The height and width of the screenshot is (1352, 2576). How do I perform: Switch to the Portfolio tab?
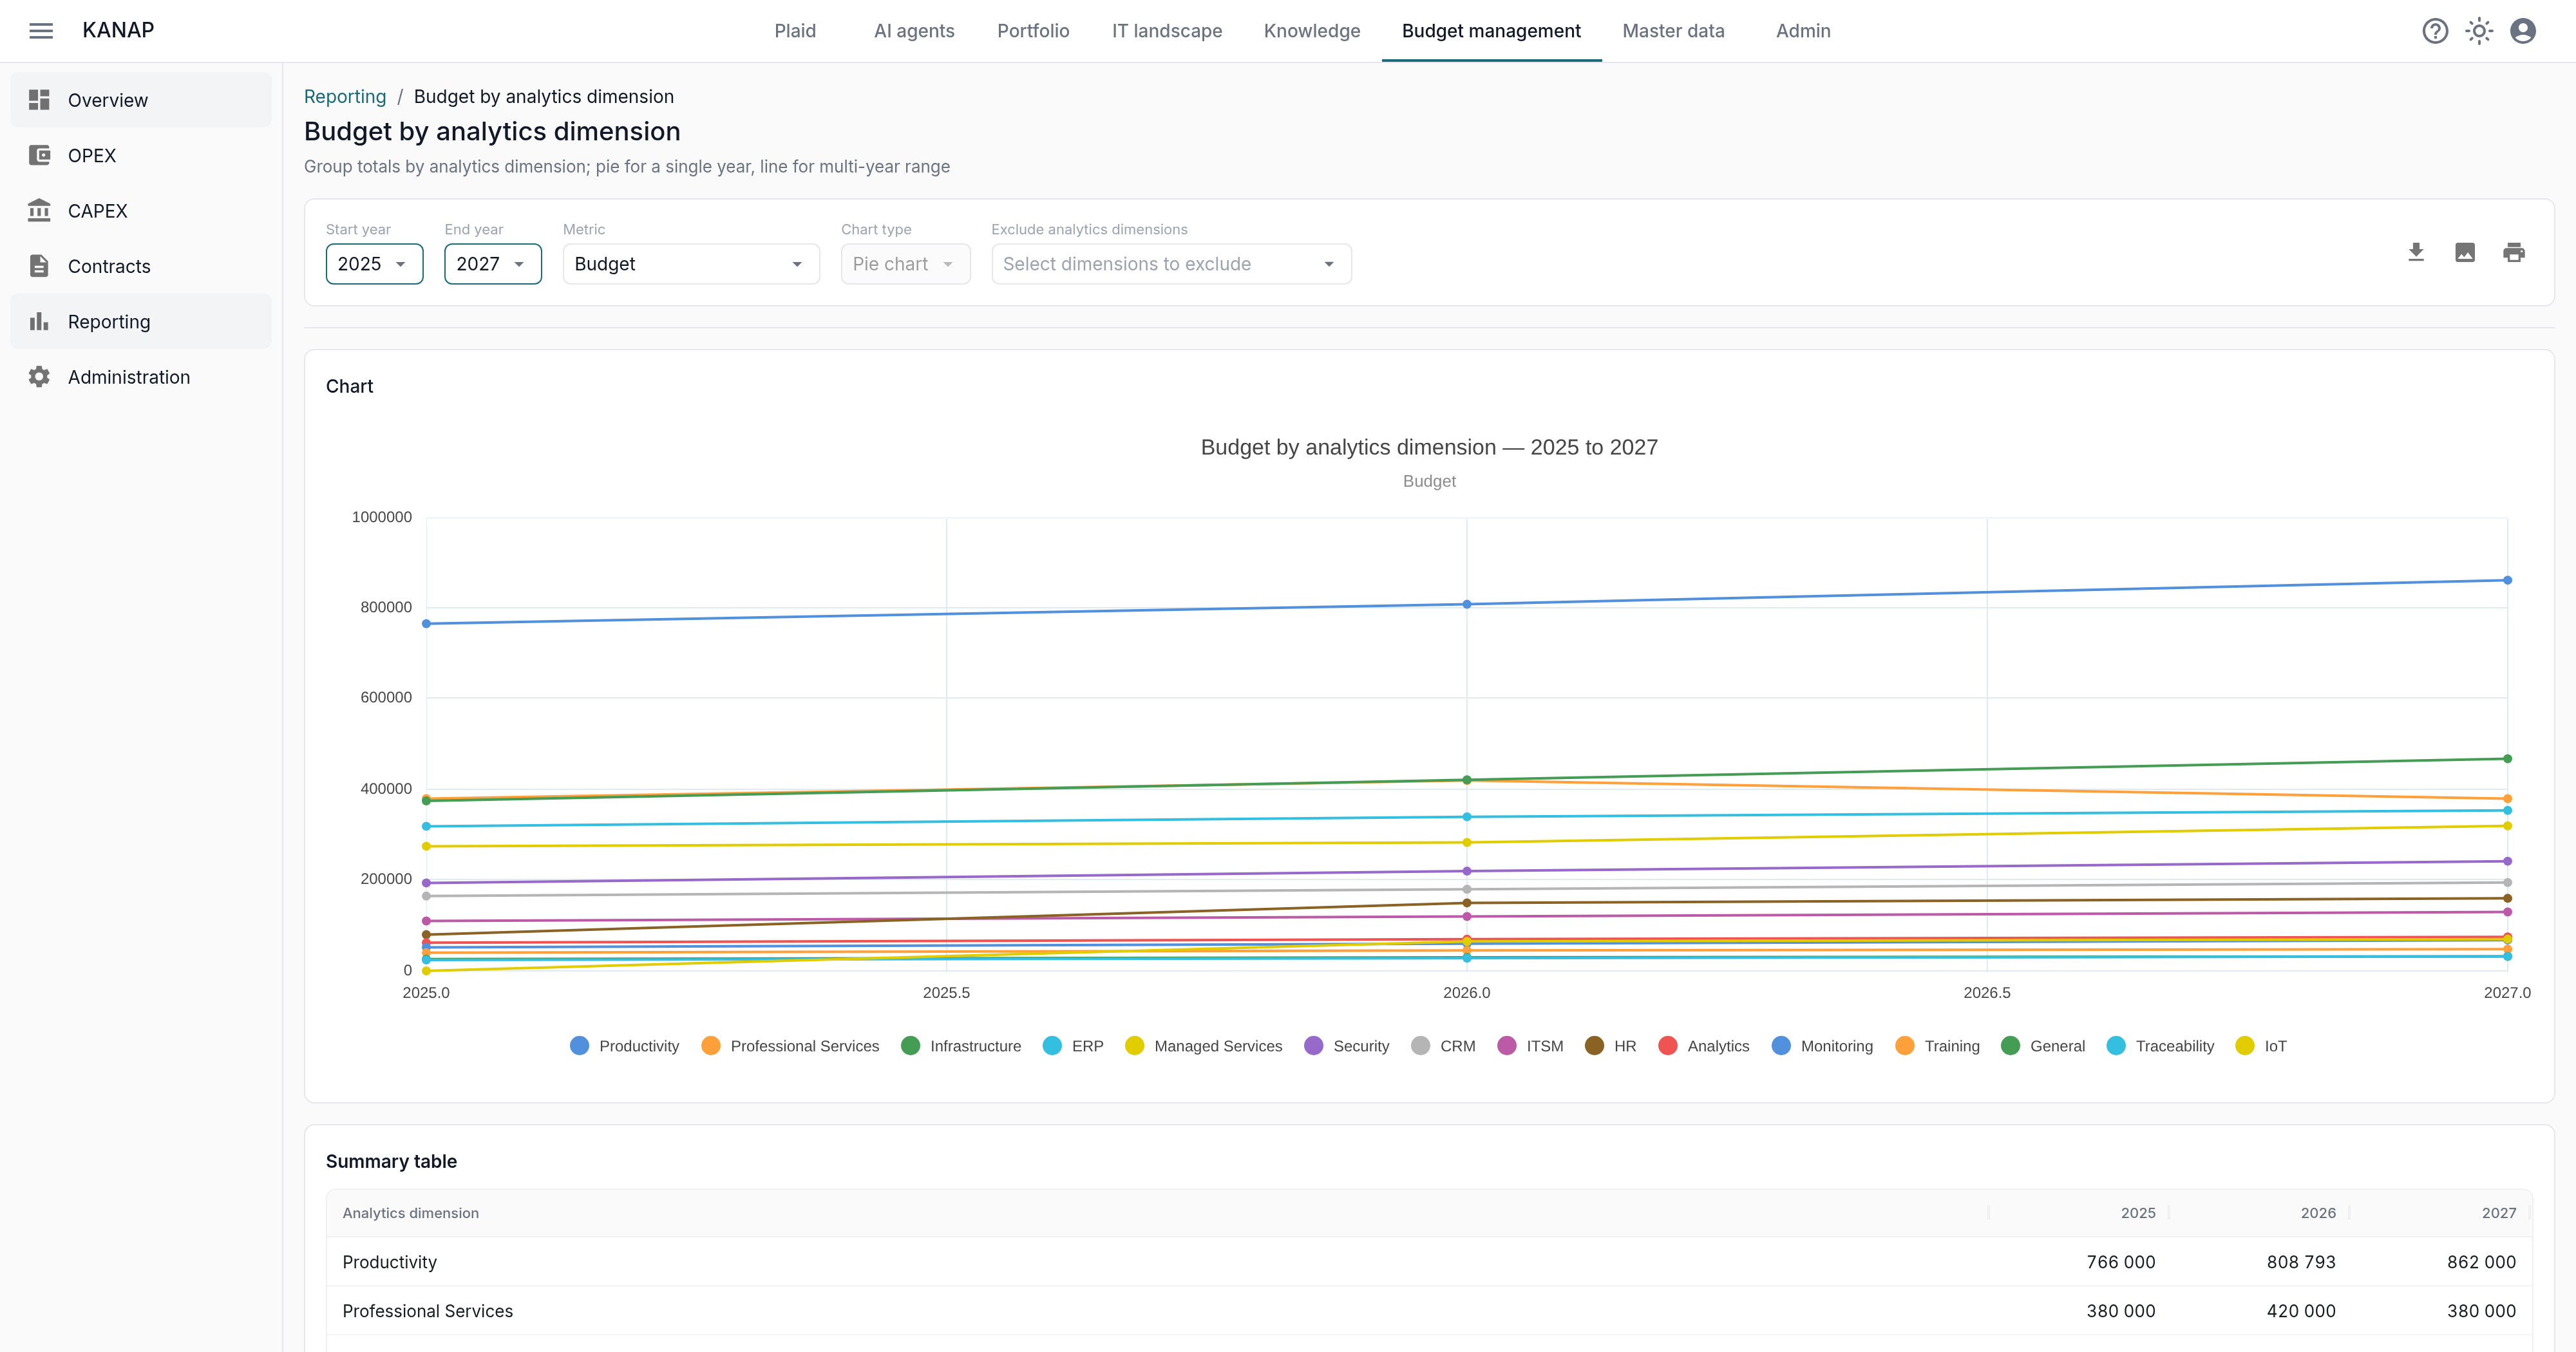click(1033, 31)
